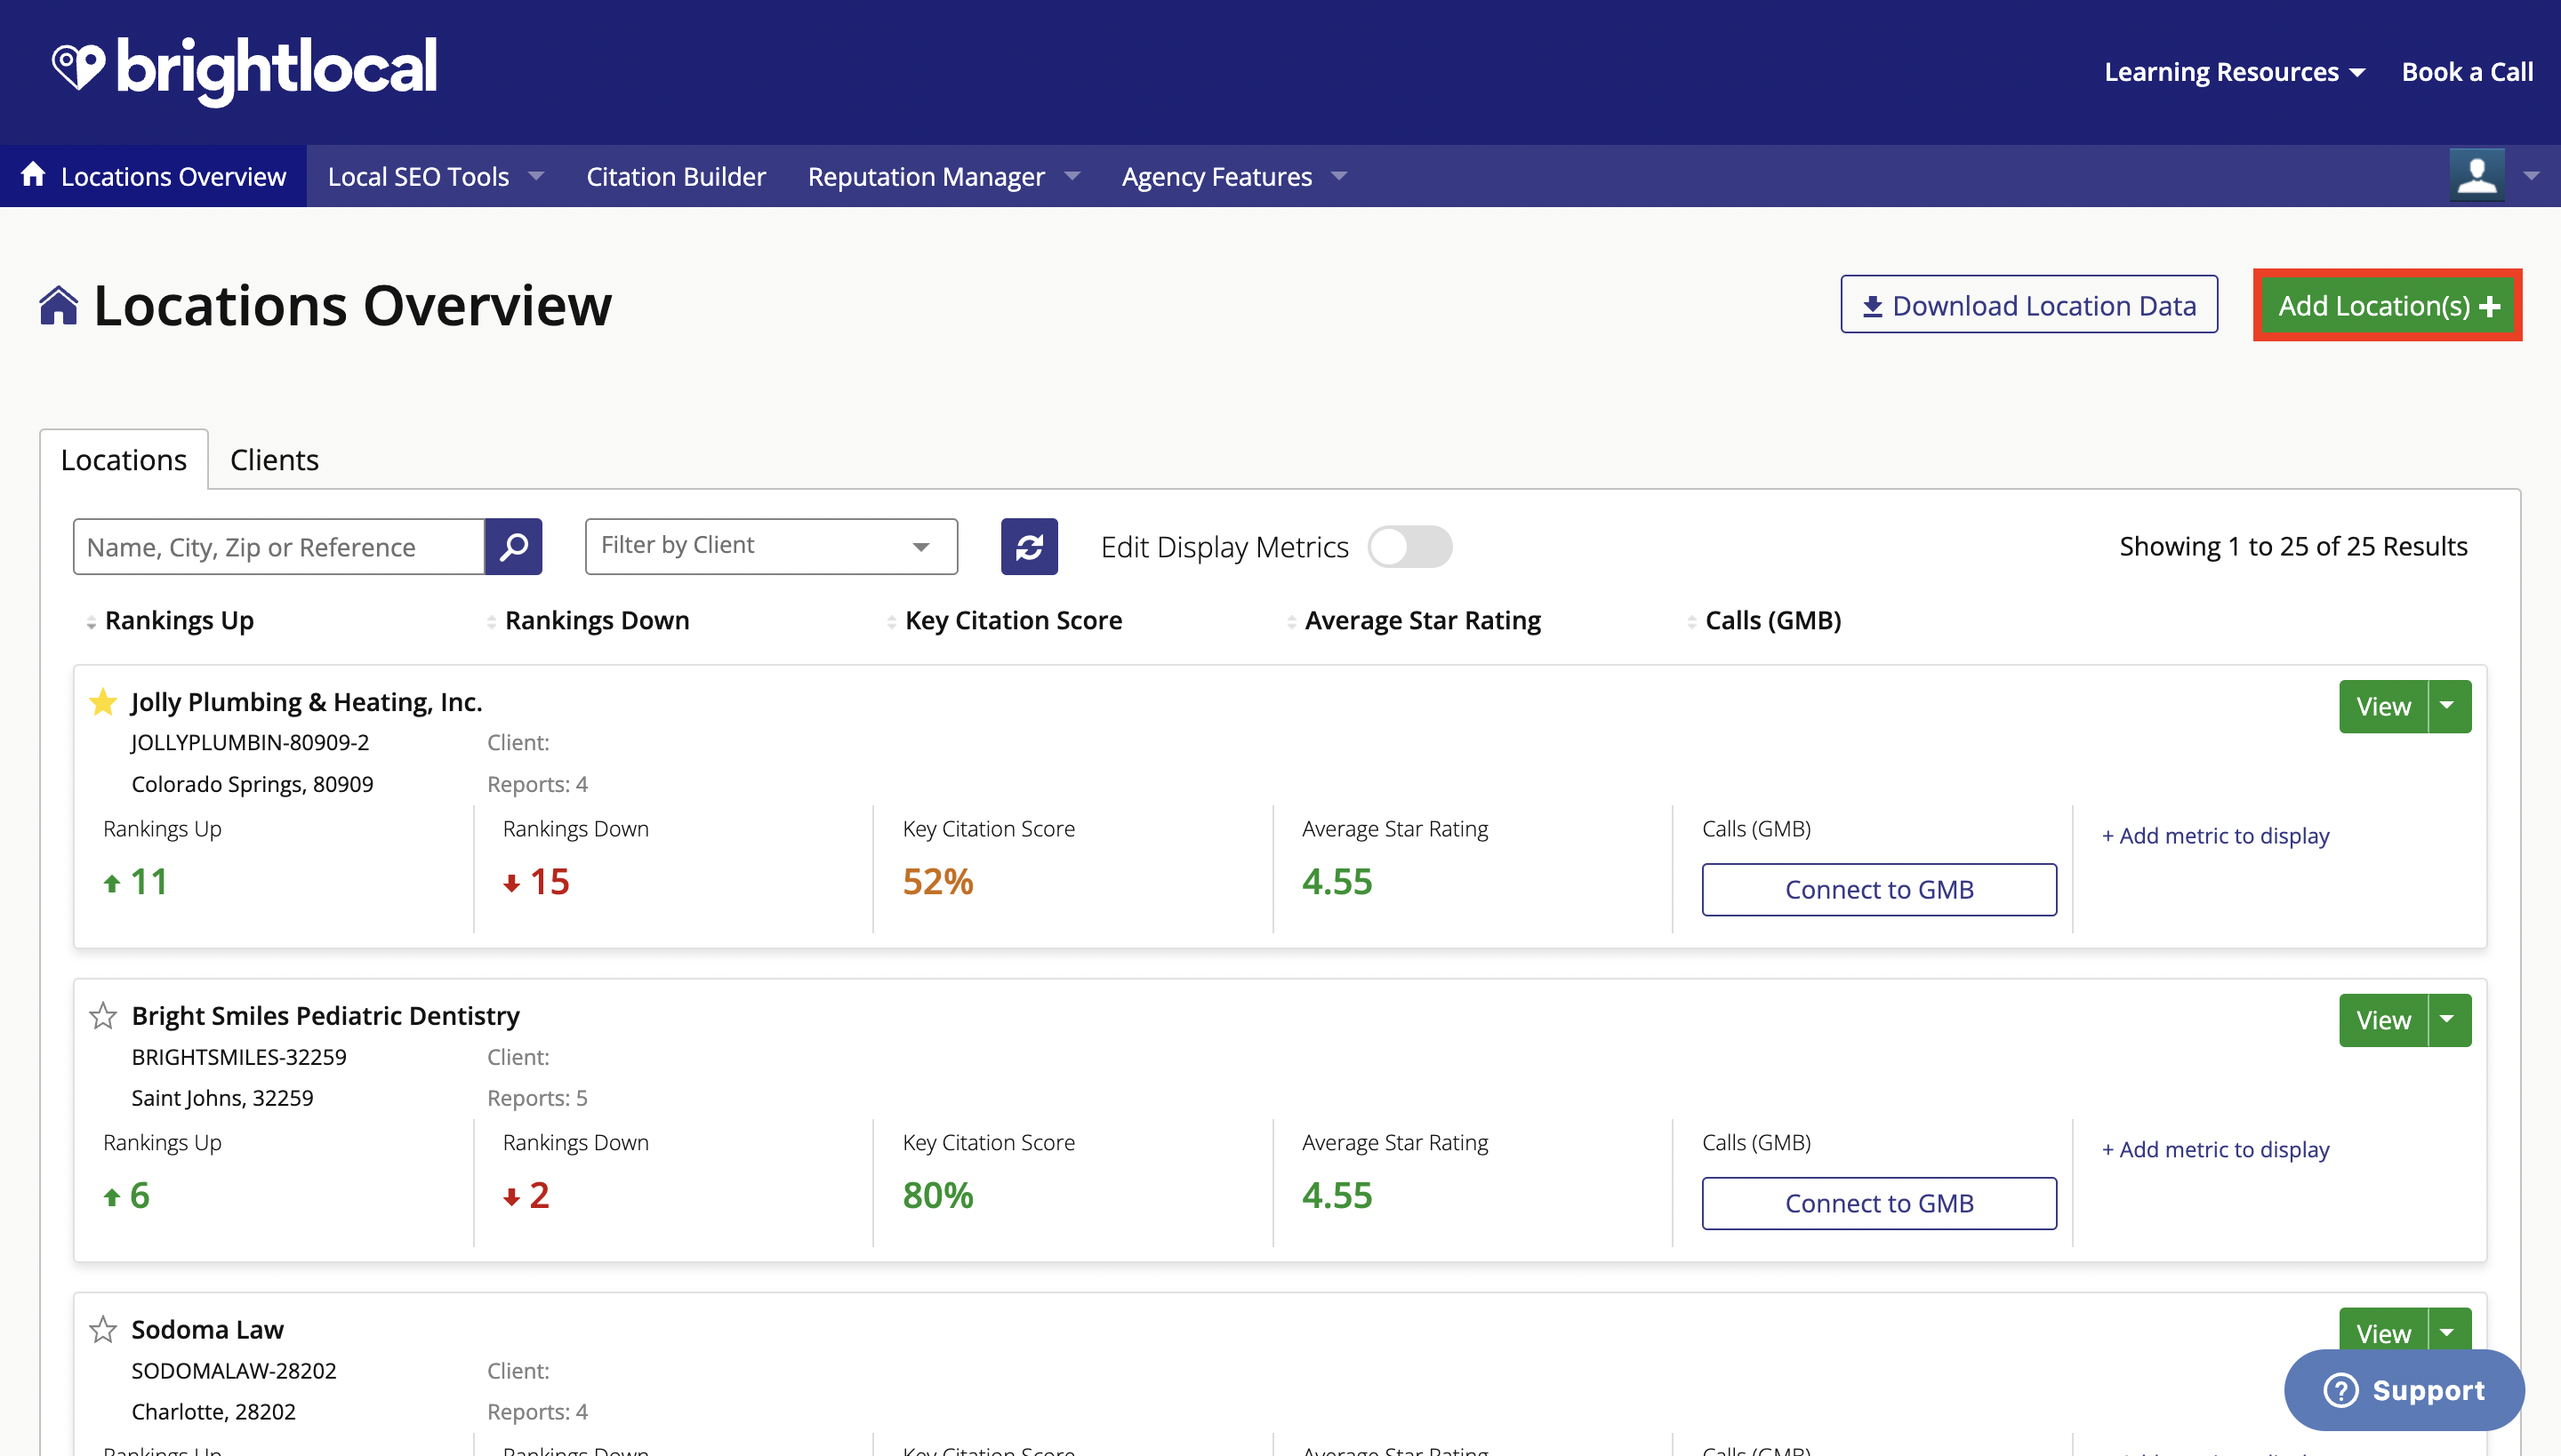Open Jolly Plumbing & Heating, Inc. location
Screen dimensions: 2561x1456
pos(306,702)
